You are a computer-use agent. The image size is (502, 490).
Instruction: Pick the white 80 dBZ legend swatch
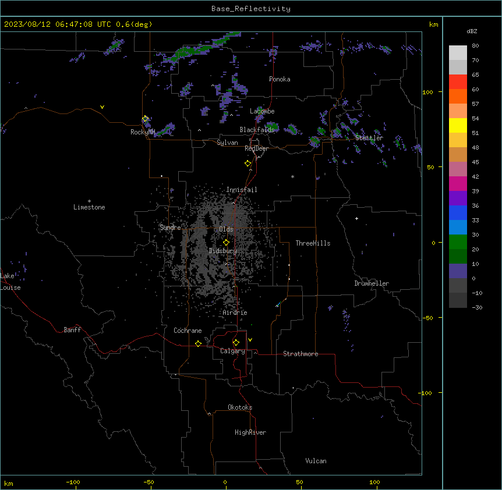[458, 53]
